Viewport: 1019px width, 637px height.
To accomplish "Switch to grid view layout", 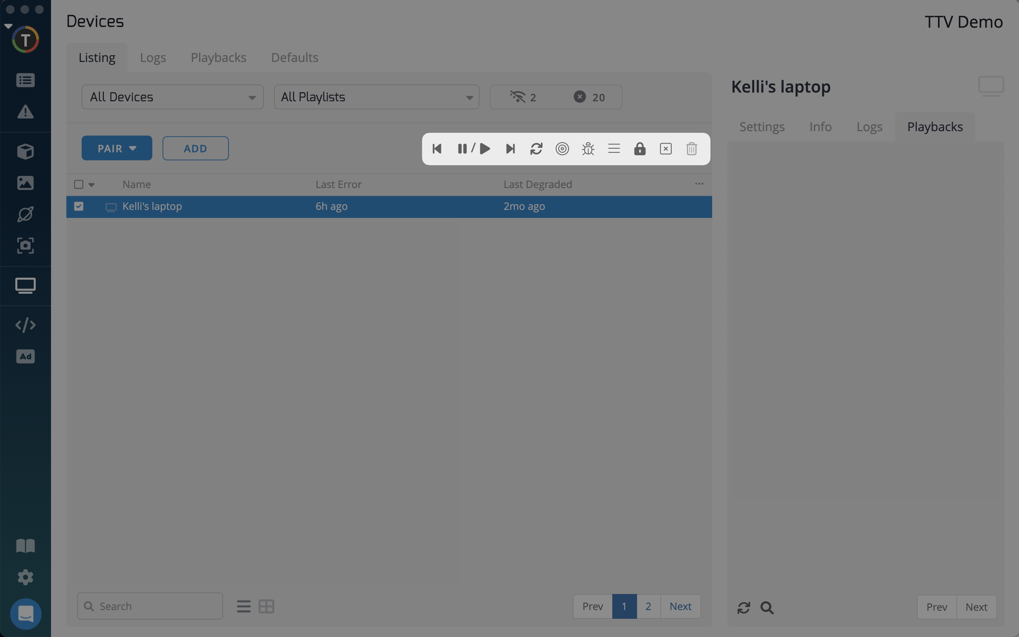I will pos(266,606).
